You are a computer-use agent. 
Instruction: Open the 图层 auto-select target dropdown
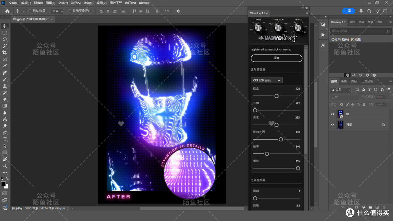(57, 11)
